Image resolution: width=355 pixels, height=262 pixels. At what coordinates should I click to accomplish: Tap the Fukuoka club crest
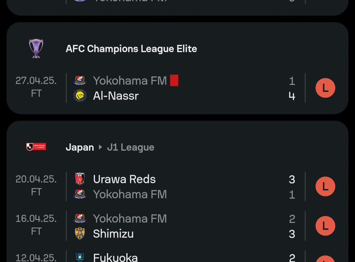(x=80, y=258)
